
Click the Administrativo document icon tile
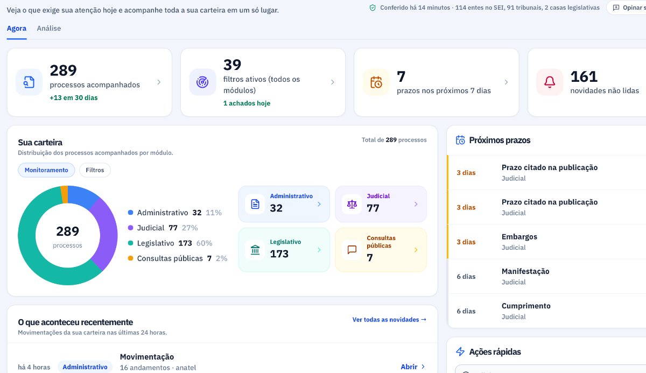(x=255, y=204)
